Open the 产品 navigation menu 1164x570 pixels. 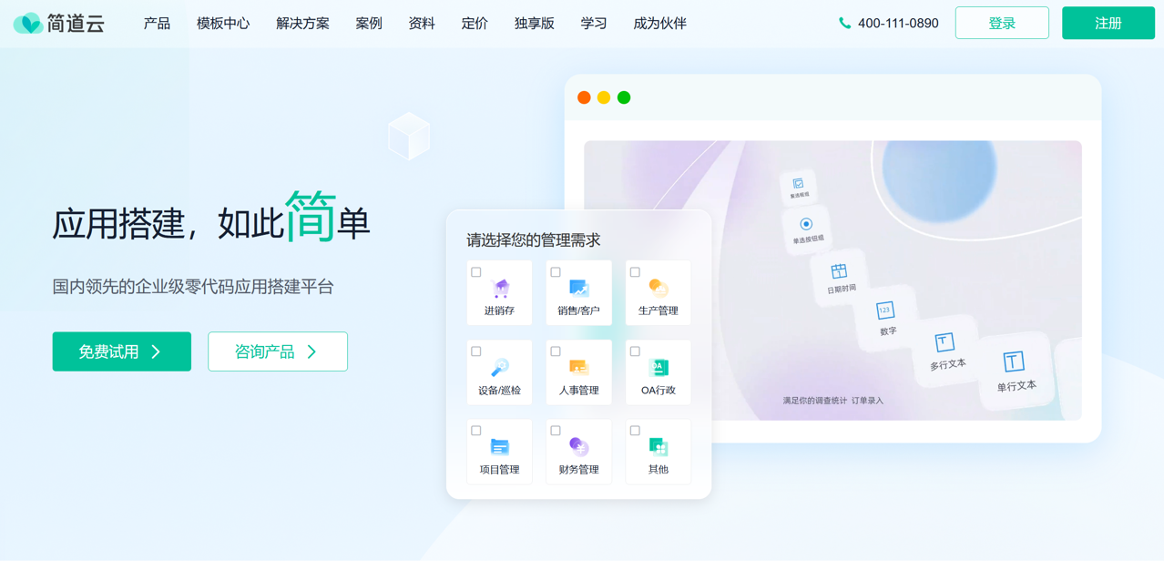(x=157, y=24)
